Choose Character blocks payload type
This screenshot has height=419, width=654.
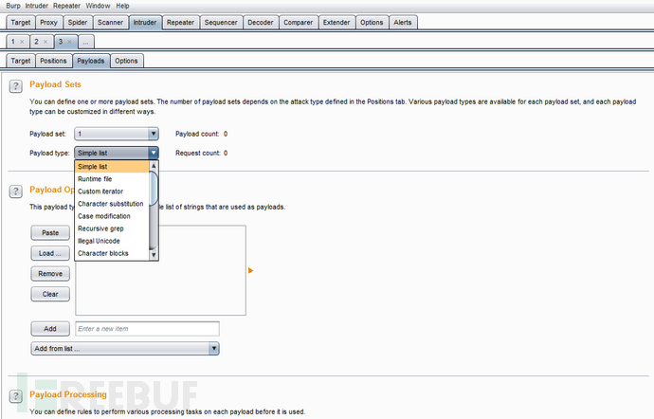[111, 253]
